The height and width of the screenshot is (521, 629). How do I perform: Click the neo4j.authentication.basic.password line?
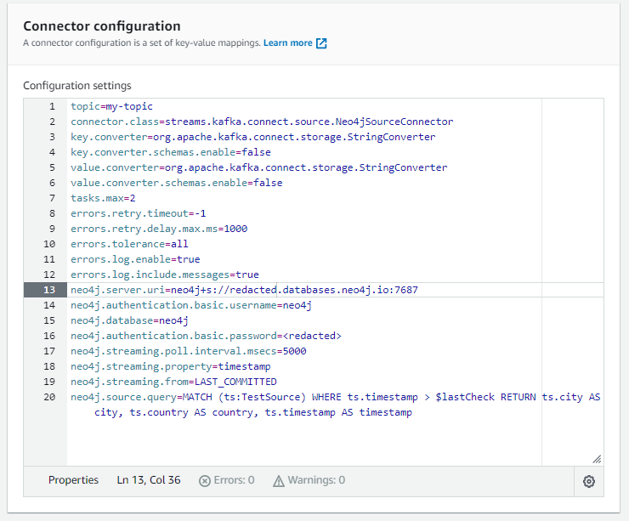point(206,336)
